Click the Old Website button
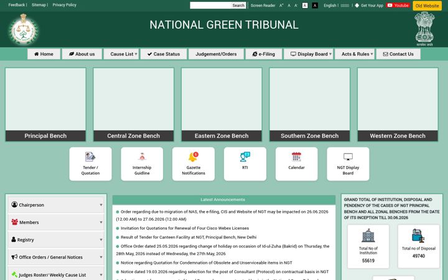The width and height of the screenshot is (448, 280). point(427,6)
